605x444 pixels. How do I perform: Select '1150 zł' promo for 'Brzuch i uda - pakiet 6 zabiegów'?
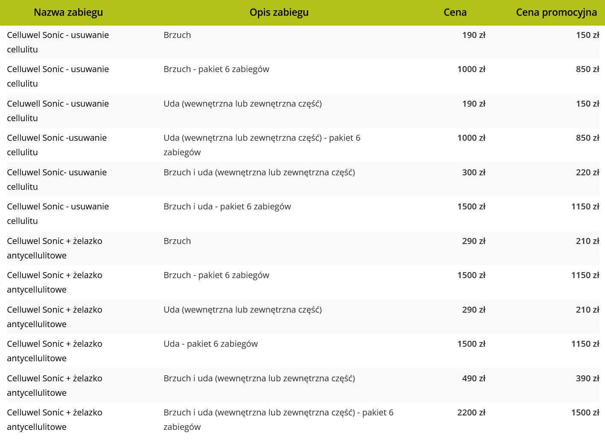[x=585, y=206]
